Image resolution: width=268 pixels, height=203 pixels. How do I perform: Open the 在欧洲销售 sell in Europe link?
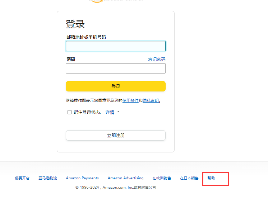pos(162,178)
